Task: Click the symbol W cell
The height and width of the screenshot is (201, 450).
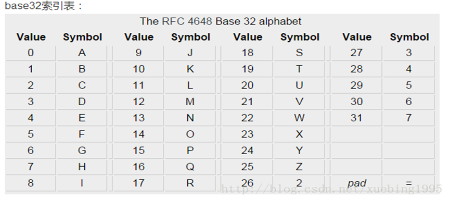Action: pos(299,118)
